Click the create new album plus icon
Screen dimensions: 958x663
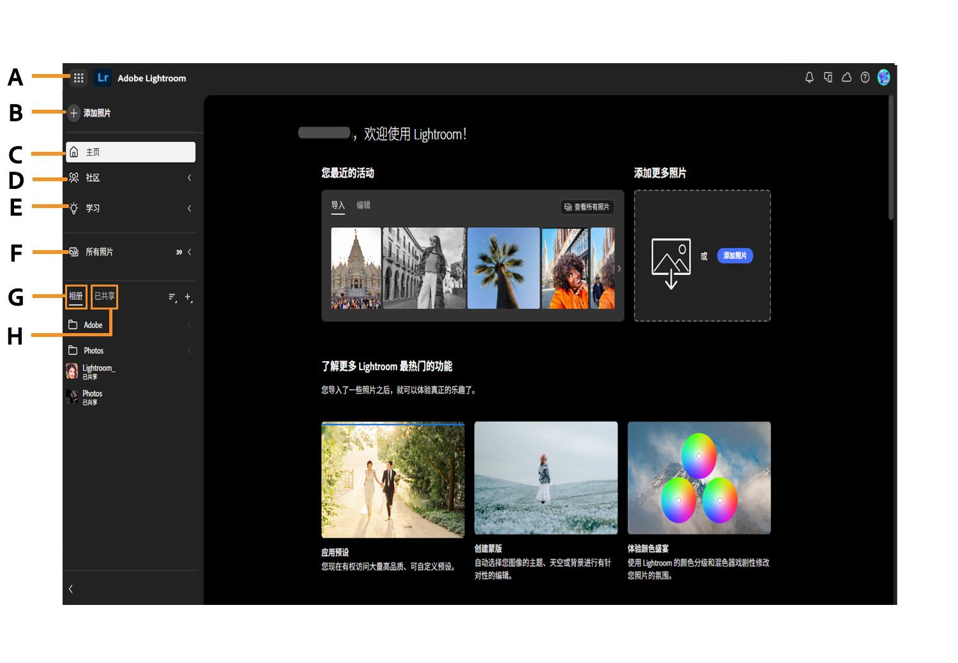coord(188,297)
